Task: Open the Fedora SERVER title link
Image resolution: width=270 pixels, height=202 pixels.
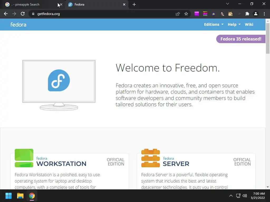Action: pyautogui.click(x=176, y=162)
